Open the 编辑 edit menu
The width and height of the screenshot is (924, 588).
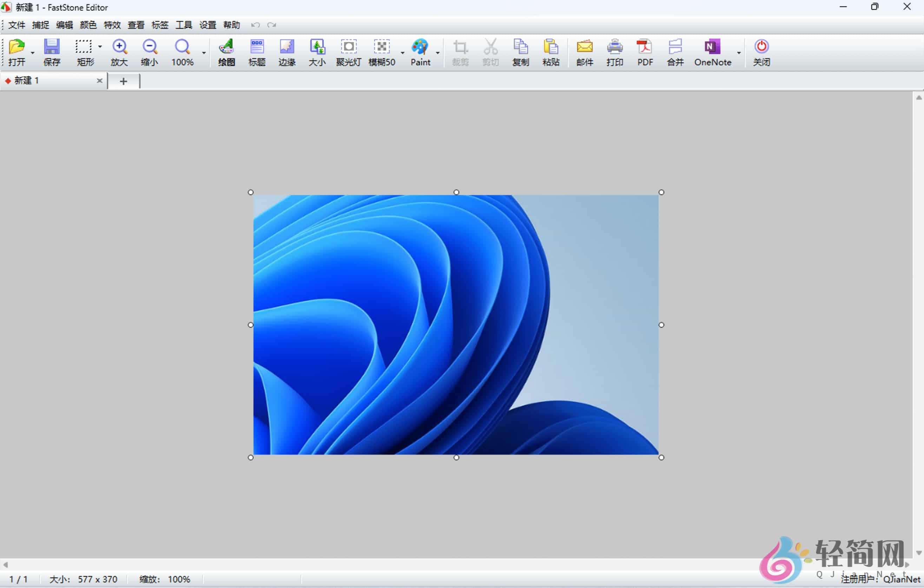click(x=65, y=25)
